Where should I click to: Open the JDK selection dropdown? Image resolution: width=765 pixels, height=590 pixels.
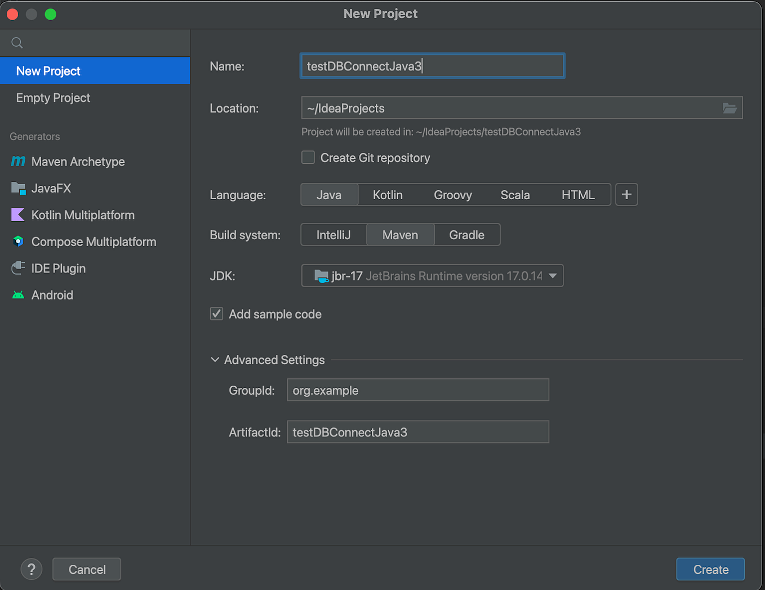tap(552, 275)
